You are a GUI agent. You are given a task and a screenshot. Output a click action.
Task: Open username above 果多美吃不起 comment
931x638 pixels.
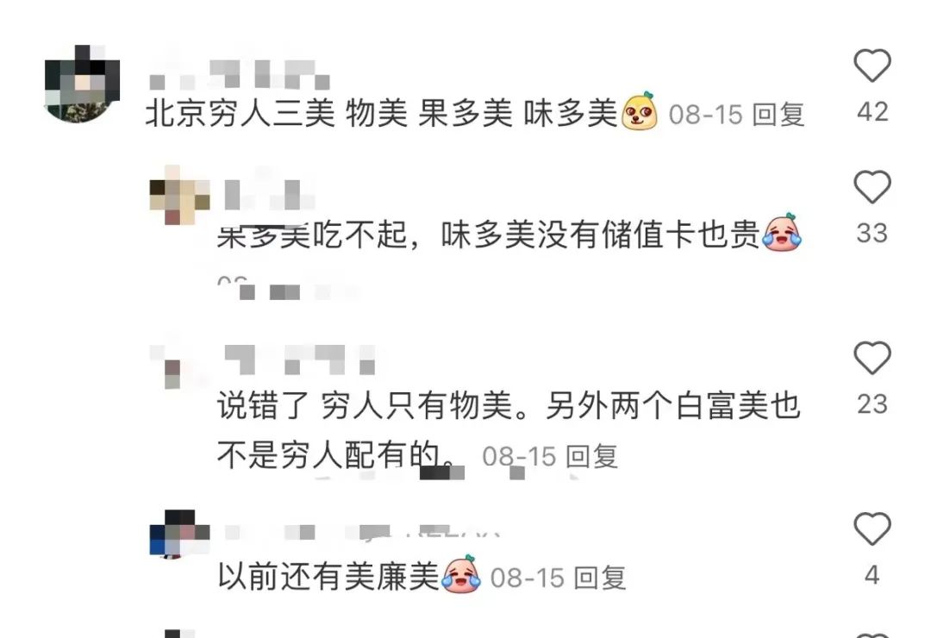click(x=270, y=194)
